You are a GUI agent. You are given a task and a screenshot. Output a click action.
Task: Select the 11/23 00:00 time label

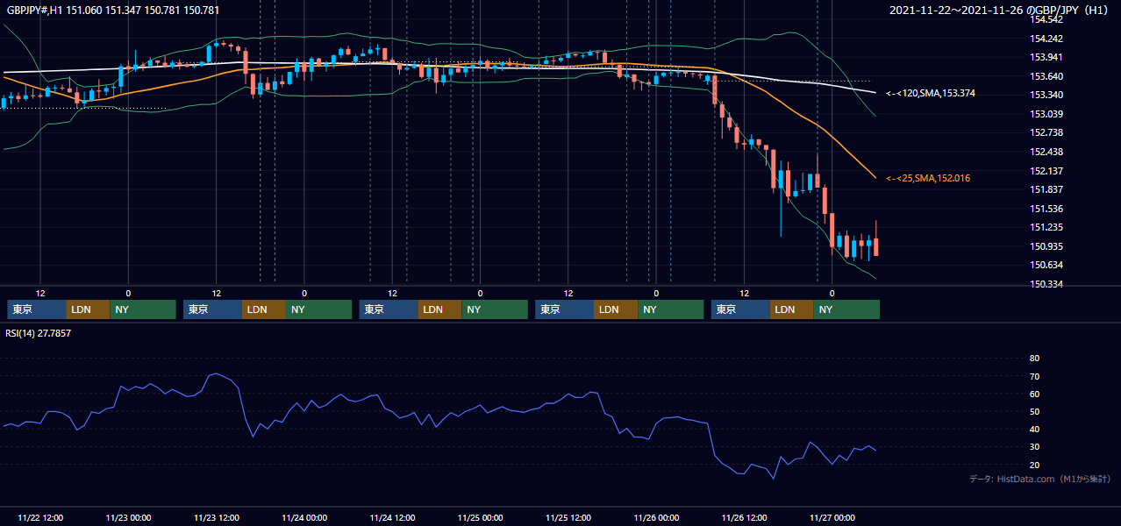tap(128, 518)
